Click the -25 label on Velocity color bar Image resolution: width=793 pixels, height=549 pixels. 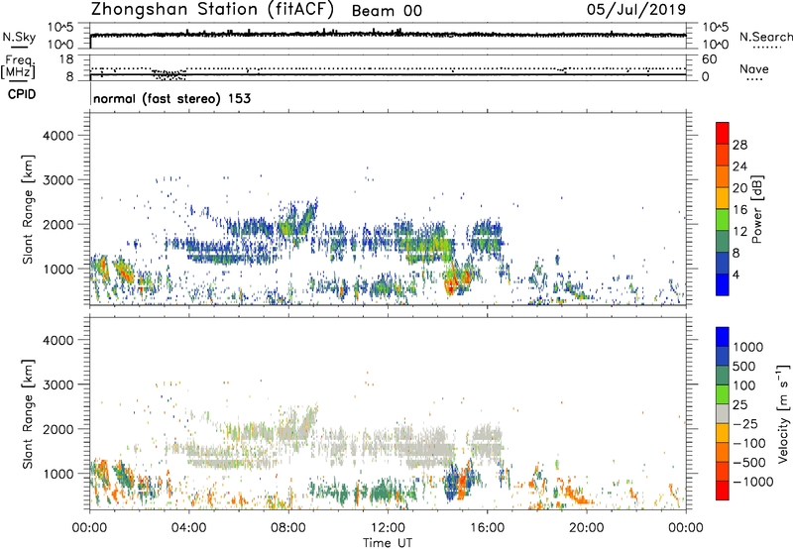pos(745,424)
